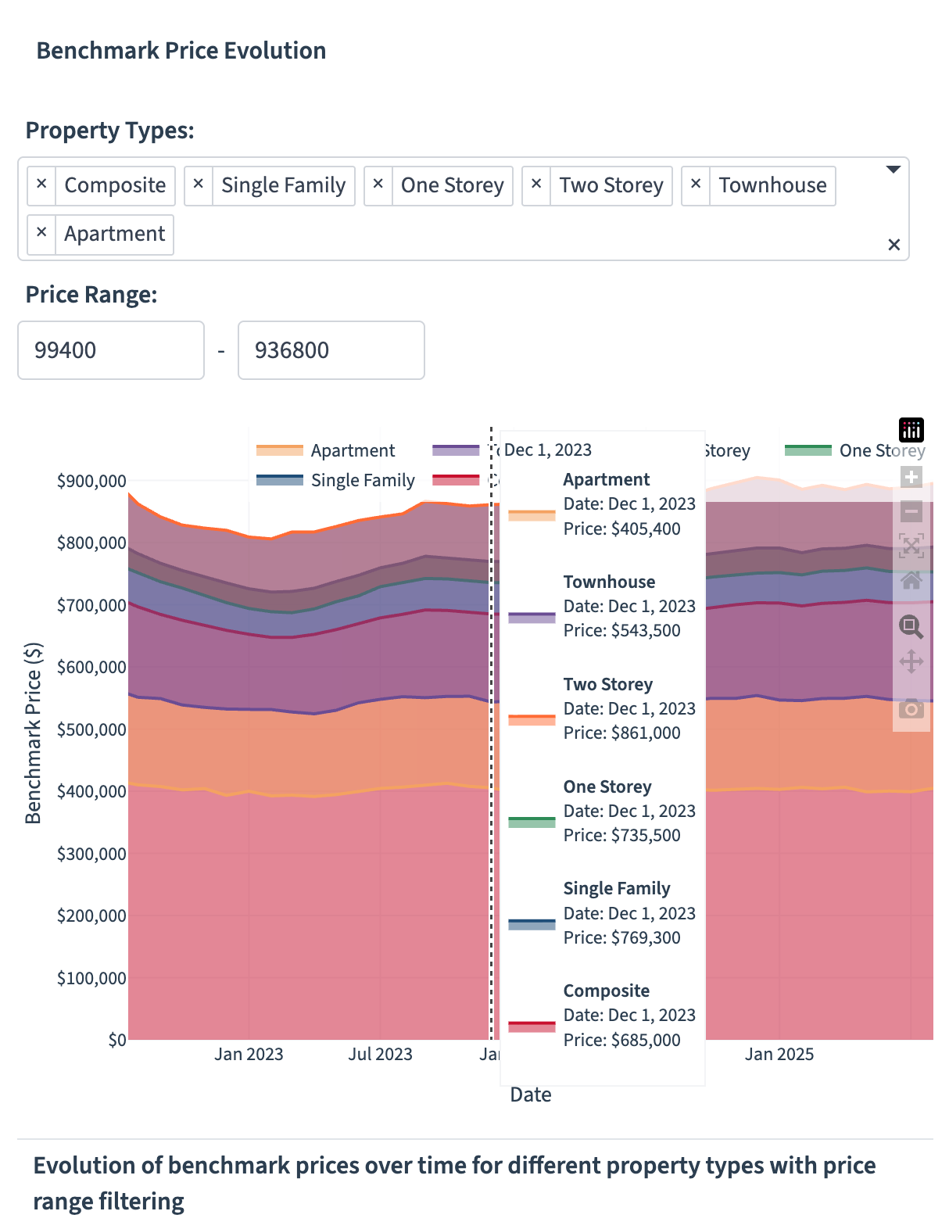This screenshot has width=949, height=1229.
Task: Remove the Apartment property type tag
Action: [x=41, y=233]
